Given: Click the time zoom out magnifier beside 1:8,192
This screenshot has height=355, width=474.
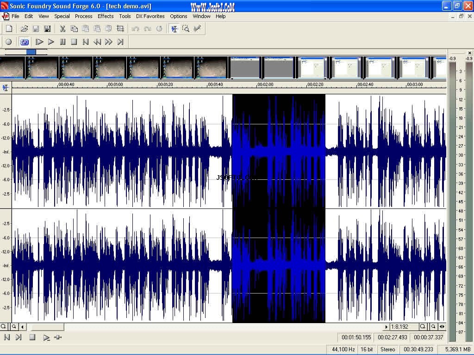Looking at the screenshot, I should 423,327.
